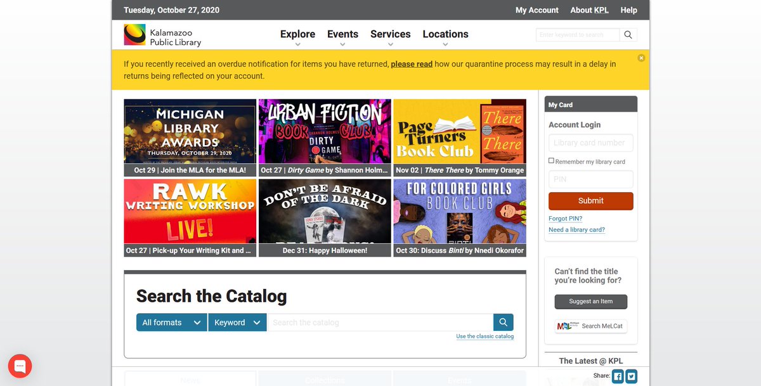Open About KPL link
The height and width of the screenshot is (386, 761).
pyautogui.click(x=590, y=10)
